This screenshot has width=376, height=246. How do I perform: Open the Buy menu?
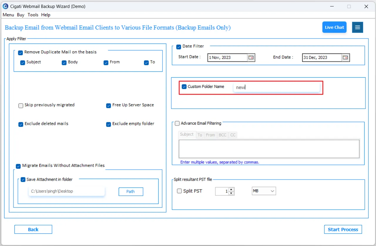[x=21, y=15]
